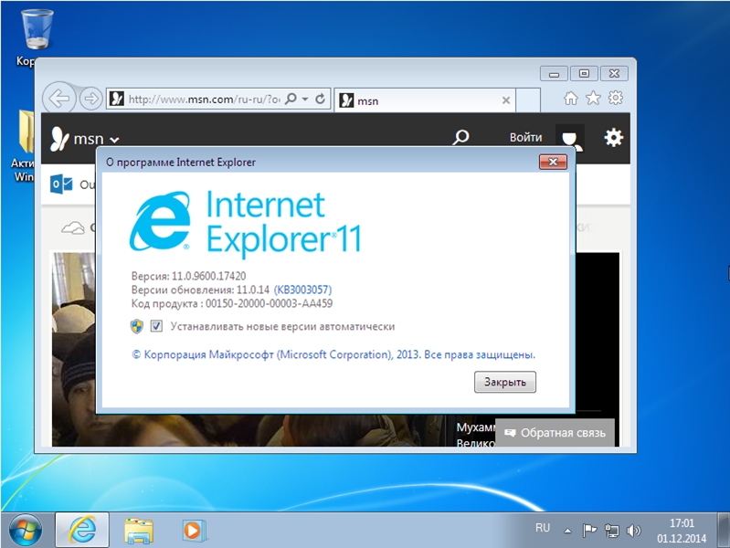Image resolution: width=730 pixels, height=548 pixels.
Task: Click product code 00150-20000-00003-AA459
Action: coord(270,304)
